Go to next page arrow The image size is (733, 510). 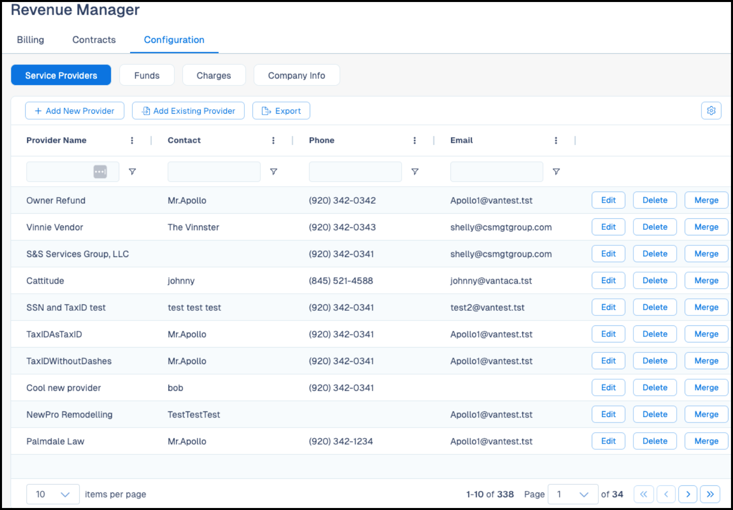(688, 494)
